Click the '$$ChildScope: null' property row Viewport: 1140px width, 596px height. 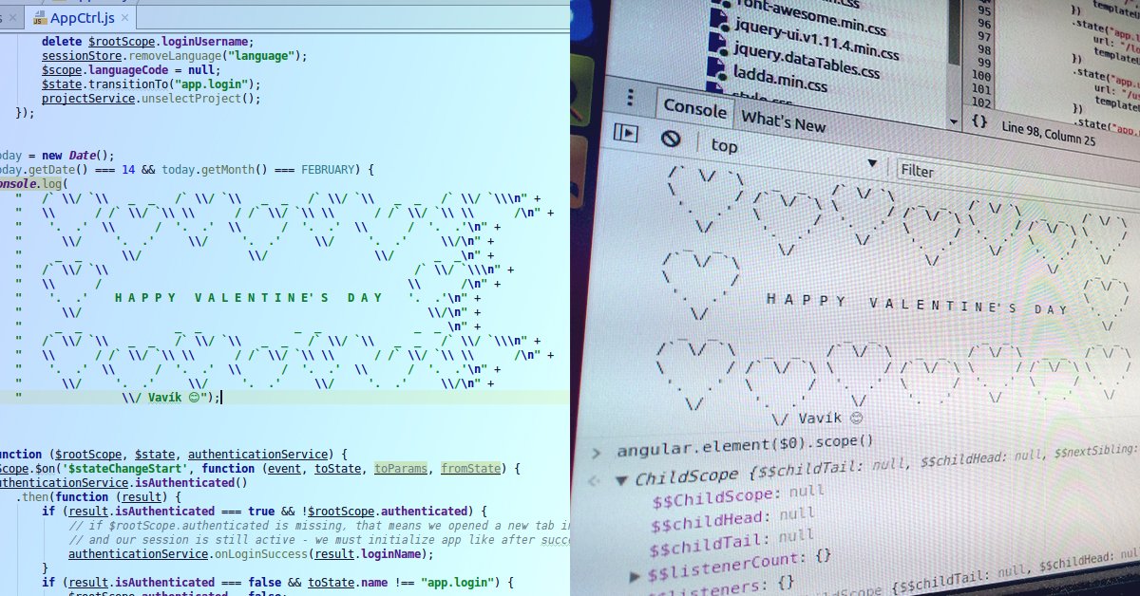coord(737,496)
